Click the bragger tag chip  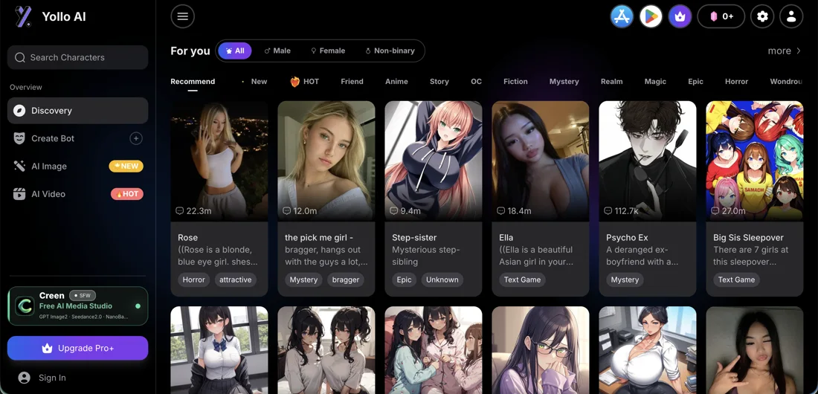346,280
